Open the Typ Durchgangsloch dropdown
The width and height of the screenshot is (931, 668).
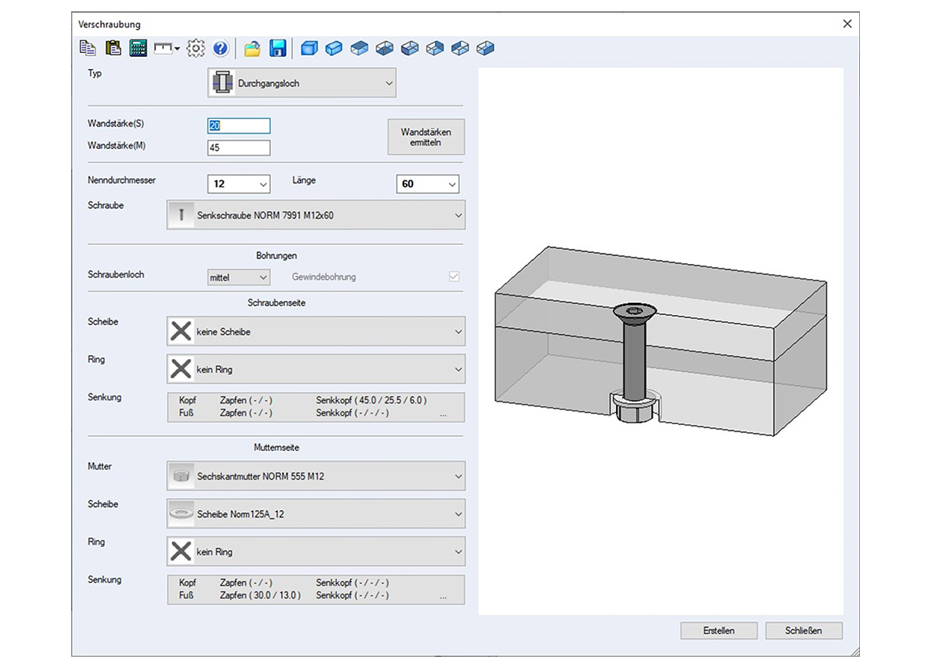point(302,83)
